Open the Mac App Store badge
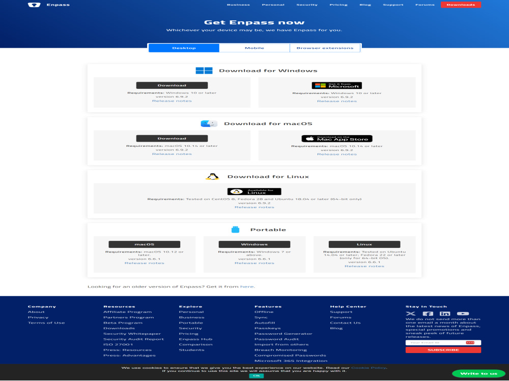Image resolution: width=509 pixels, height=381 pixels. (x=336, y=138)
